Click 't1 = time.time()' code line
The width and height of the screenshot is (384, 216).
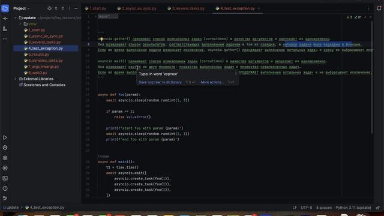(x=122, y=167)
